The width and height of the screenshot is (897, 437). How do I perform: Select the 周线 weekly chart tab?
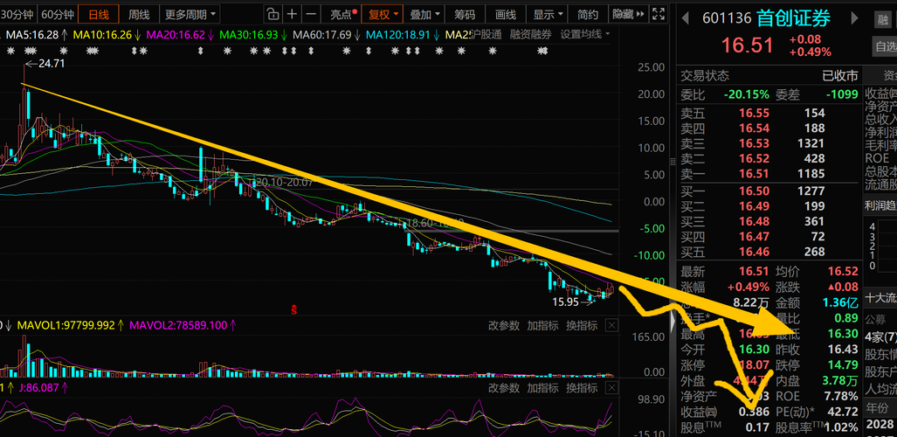139,14
